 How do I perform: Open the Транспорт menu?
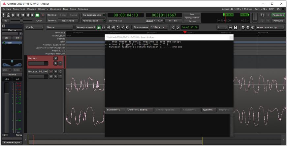click(19, 9)
